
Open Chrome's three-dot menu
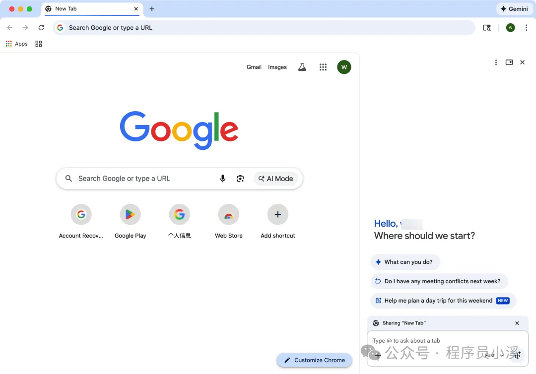point(526,28)
